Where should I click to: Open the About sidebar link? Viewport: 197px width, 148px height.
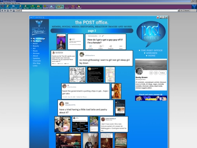(35, 56)
